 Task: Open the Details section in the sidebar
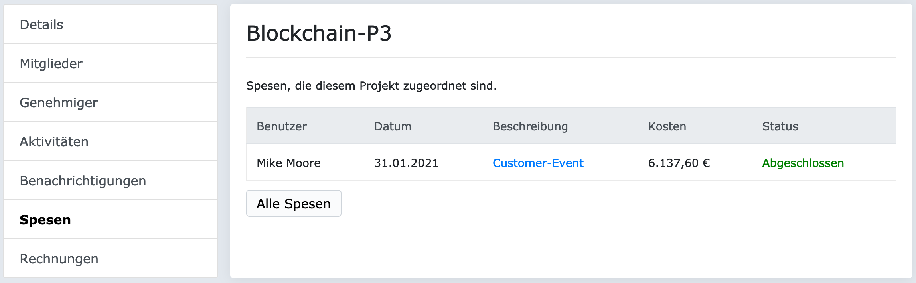pos(41,24)
